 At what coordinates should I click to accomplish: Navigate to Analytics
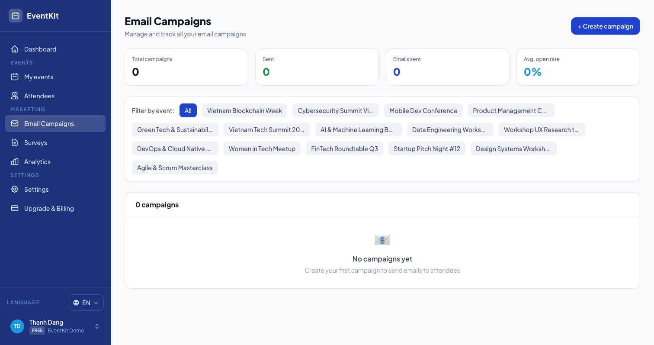55,161
